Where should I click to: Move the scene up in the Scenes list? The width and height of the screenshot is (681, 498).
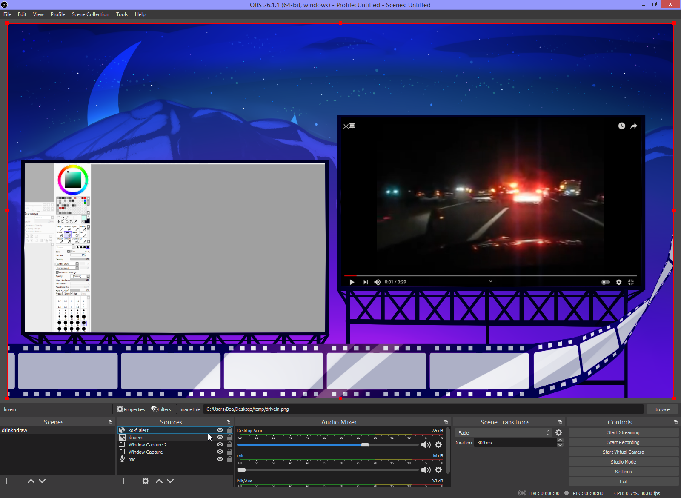tap(31, 481)
